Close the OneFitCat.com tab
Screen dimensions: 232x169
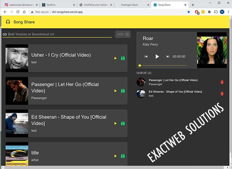click(111, 5)
